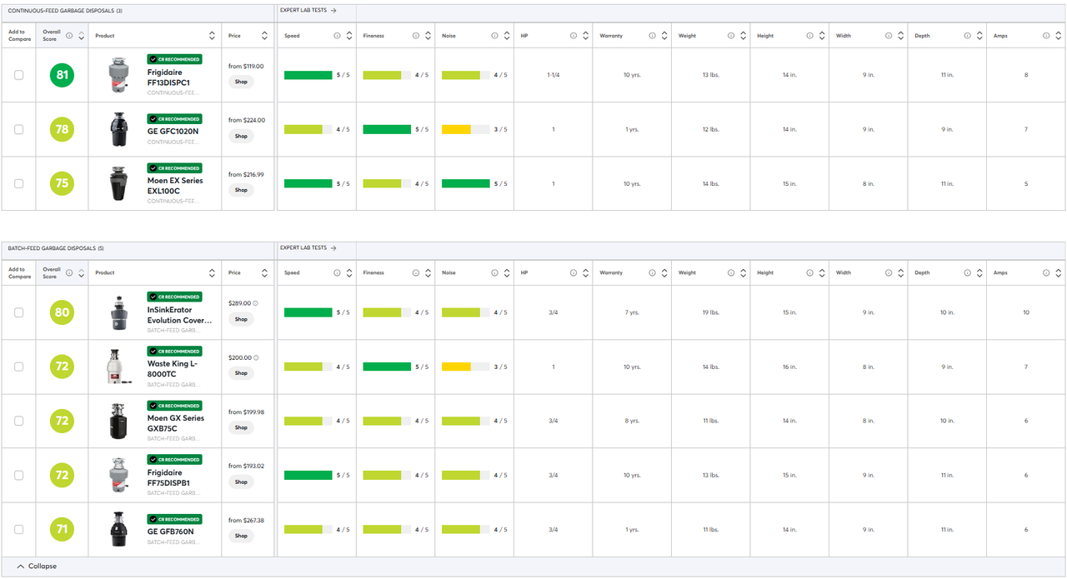Click Speed rating bar for Frigidaire FF13DISPC1
Image resolution: width=1067 pixels, height=579 pixels.
click(x=308, y=75)
